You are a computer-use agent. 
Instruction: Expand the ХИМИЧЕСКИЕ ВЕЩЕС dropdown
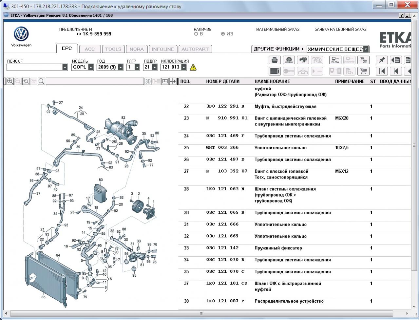(366, 49)
